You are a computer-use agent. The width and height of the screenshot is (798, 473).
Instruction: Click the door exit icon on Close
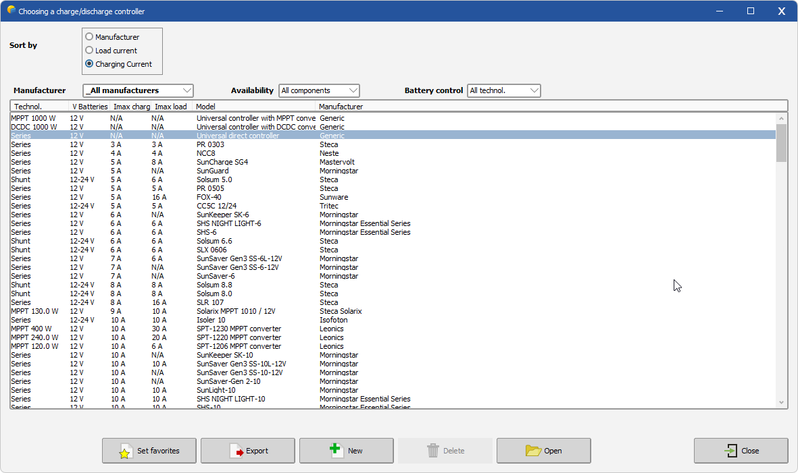click(x=731, y=451)
